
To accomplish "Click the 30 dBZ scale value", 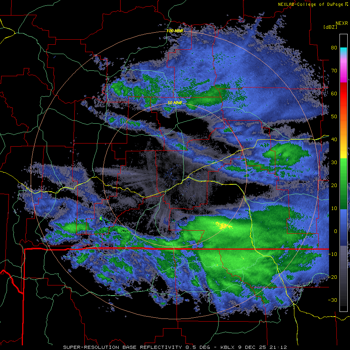I will (334, 163).
